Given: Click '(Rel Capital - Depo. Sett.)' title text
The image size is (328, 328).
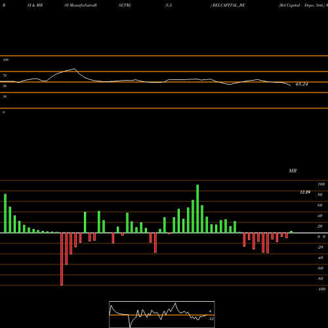Looking at the screenshot, I should (302, 5).
